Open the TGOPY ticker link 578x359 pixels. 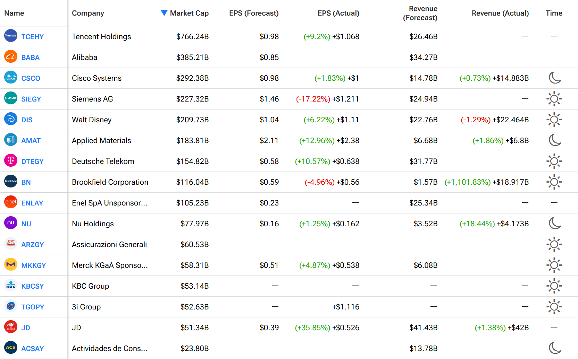33,307
